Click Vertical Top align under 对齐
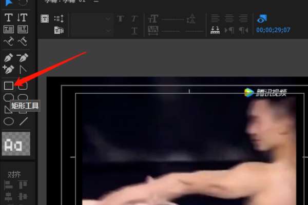The width and height of the screenshot is (308, 205). click(x=23, y=185)
